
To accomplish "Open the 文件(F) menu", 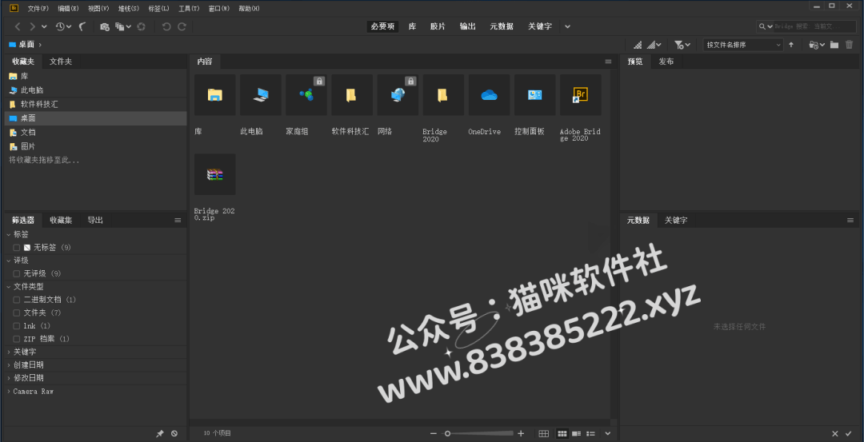I will coord(38,8).
